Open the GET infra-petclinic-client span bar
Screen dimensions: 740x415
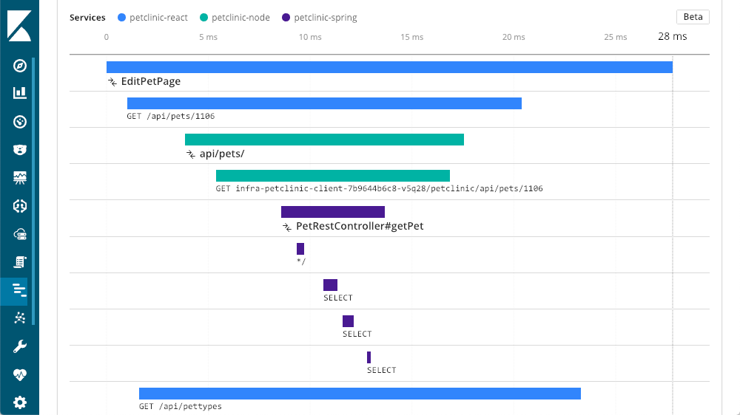(x=333, y=176)
